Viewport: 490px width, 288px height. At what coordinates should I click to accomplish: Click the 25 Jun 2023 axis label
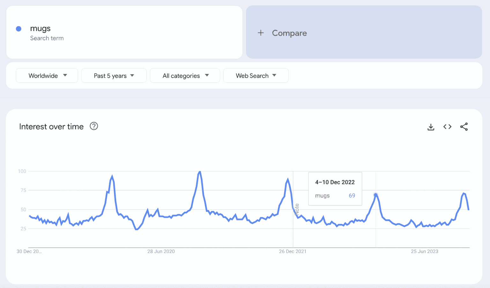coord(424,251)
